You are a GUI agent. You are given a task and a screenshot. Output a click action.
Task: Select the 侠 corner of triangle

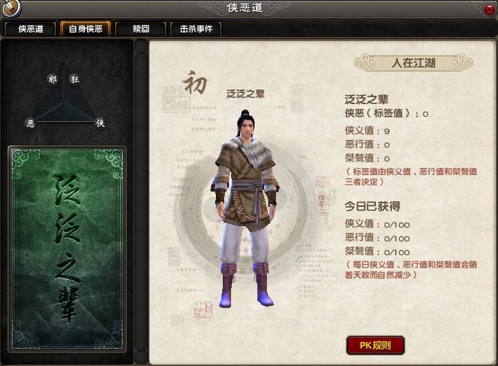click(x=101, y=123)
